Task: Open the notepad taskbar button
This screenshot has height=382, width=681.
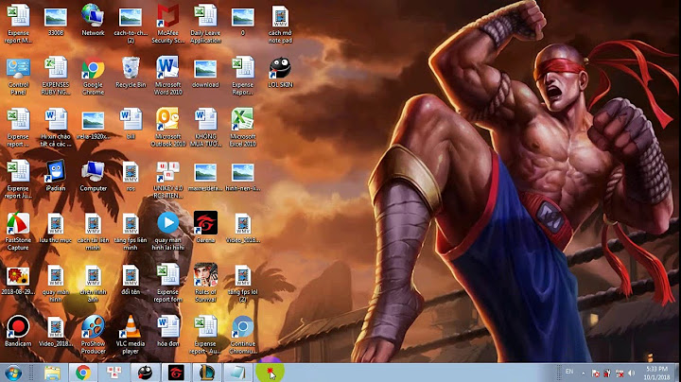Action: (237, 373)
